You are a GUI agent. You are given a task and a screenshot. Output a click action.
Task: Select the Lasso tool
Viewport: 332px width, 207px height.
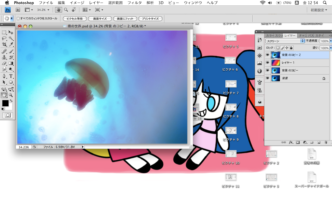point(4,38)
